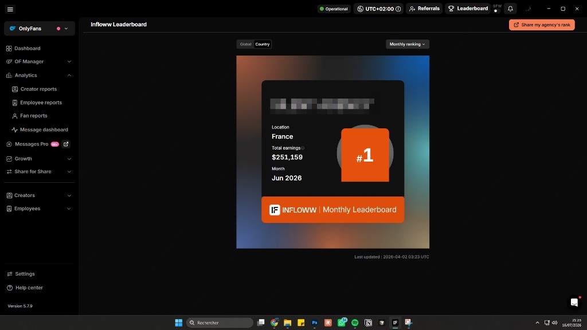Click the UTC+02:00 timezone info icon
Viewport: 587px width, 330px height.
point(398,9)
